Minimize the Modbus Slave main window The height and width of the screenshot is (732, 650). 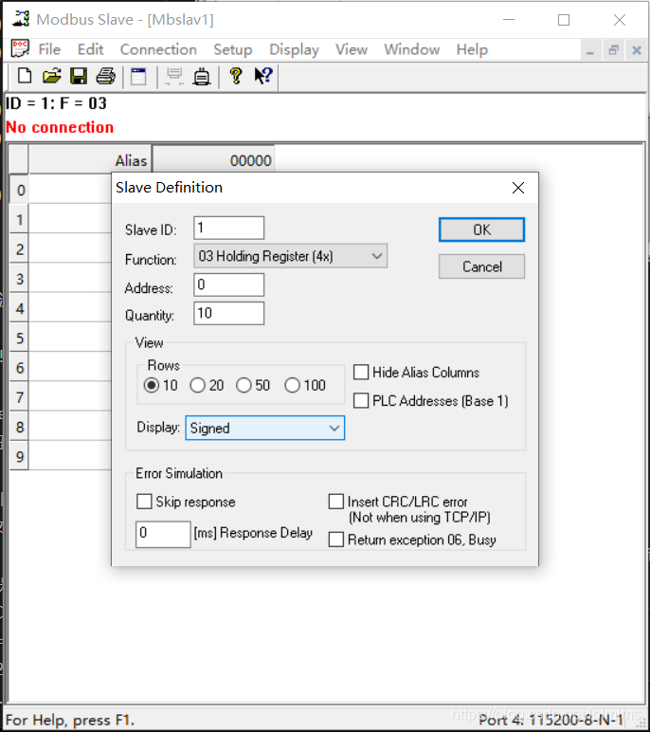[509, 20]
